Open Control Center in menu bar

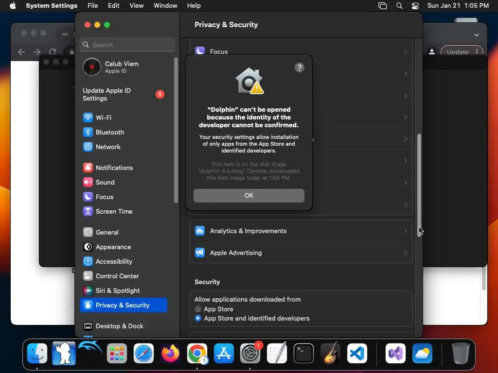[415, 6]
